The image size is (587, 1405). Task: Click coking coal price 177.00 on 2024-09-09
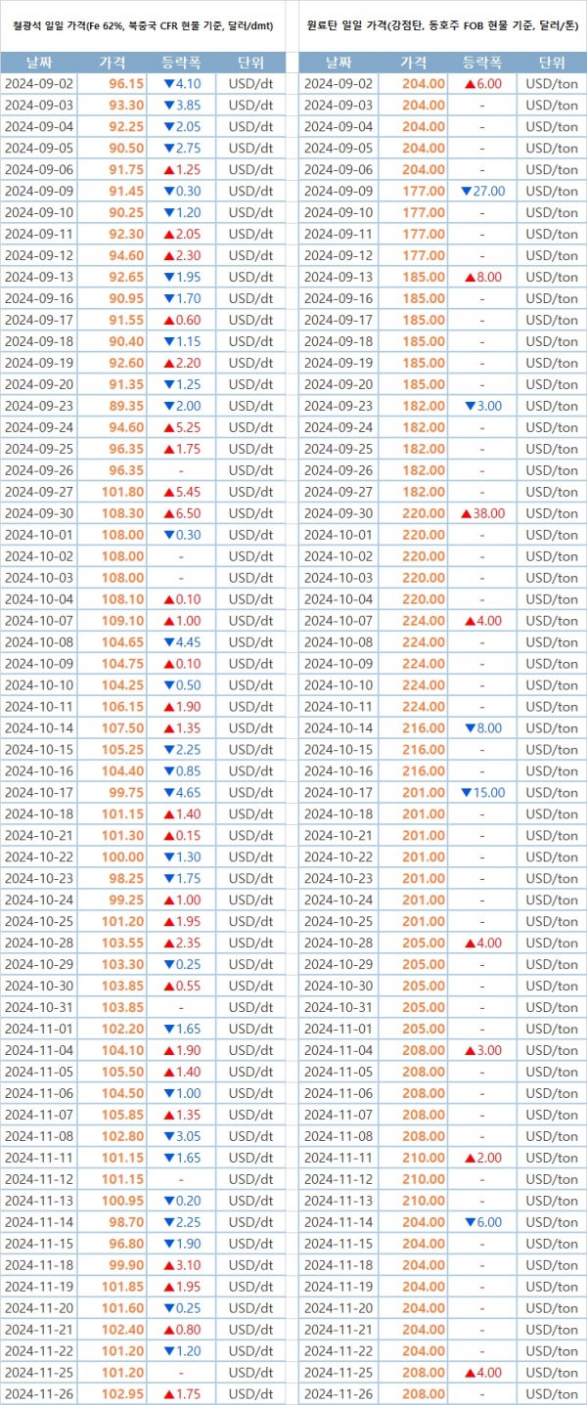click(x=424, y=191)
